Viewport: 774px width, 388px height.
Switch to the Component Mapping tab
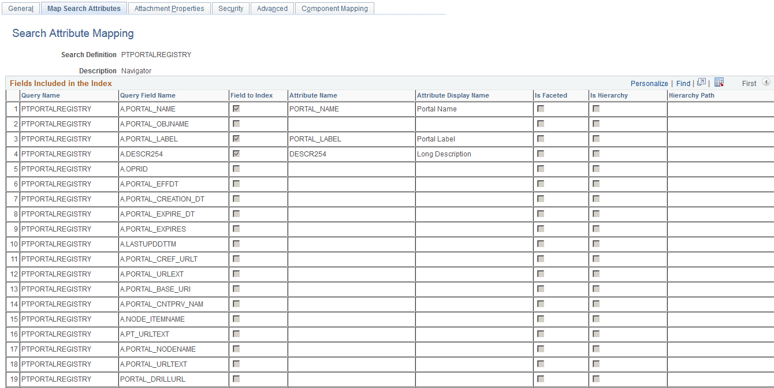(334, 8)
